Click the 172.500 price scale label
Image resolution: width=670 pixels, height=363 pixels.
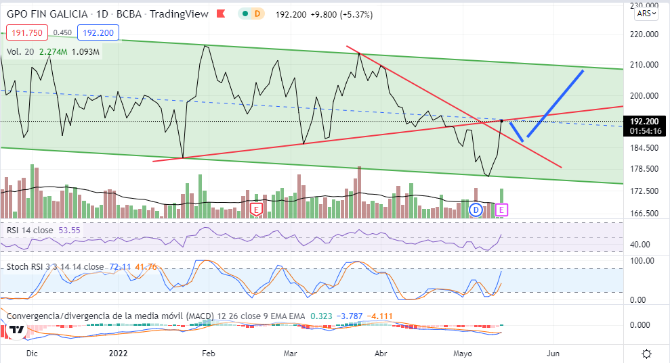(x=644, y=191)
